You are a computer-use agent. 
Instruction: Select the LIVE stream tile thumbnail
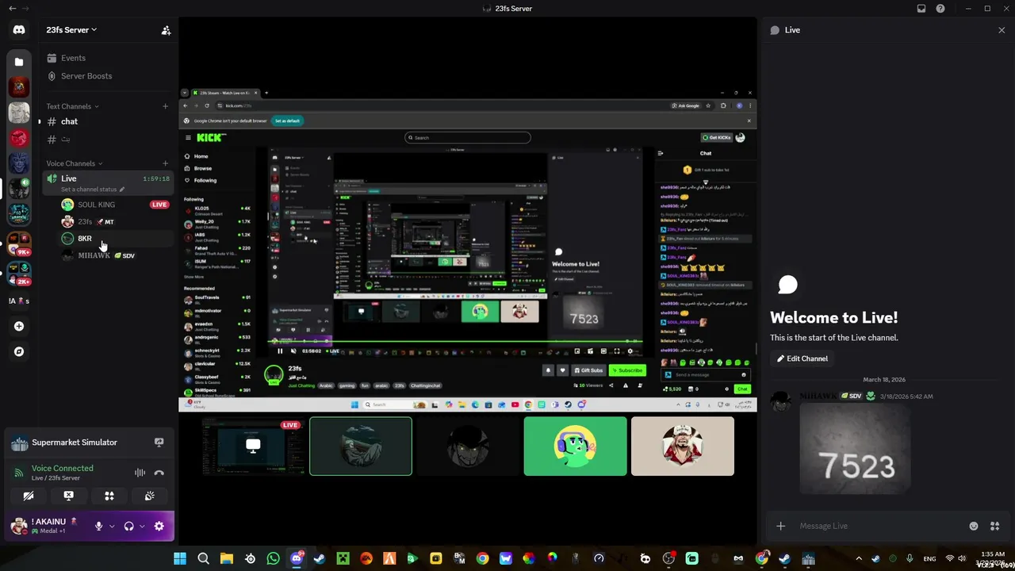click(253, 446)
